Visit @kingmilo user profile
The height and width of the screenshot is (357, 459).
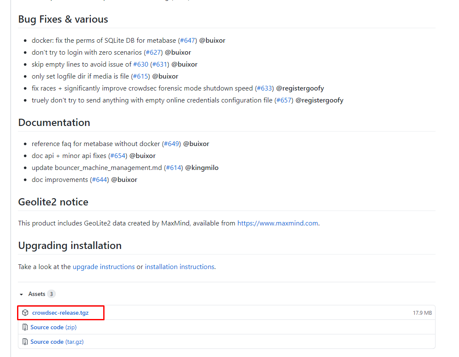pyautogui.click(x=202, y=168)
